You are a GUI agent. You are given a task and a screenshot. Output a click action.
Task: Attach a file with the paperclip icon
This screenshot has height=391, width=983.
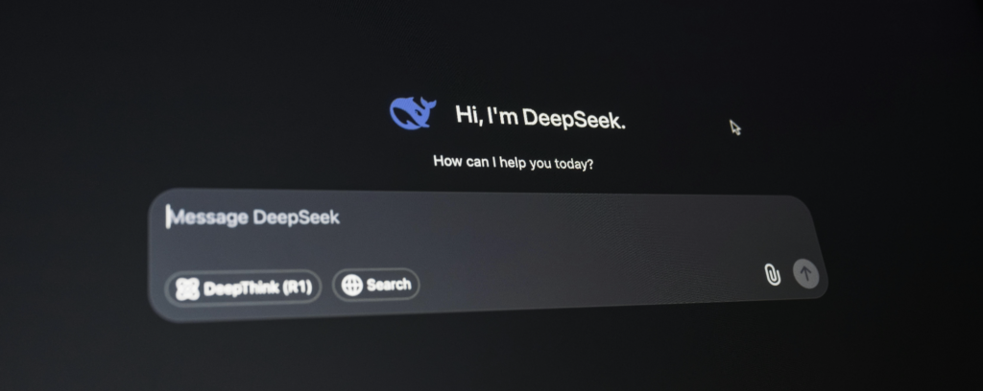(x=773, y=274)
